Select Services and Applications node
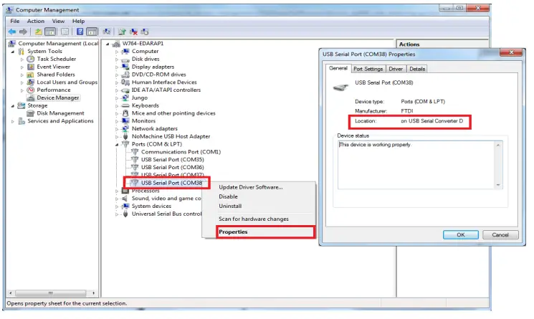Viewport: 534px width, 319px height. pos(60,121)
